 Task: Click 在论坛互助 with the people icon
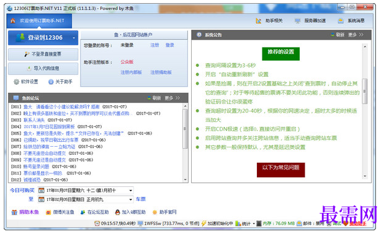(94, 212)
